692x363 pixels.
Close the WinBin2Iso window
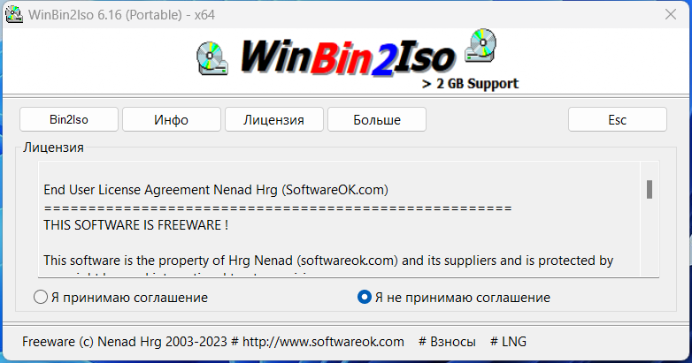tap(671, 14)
